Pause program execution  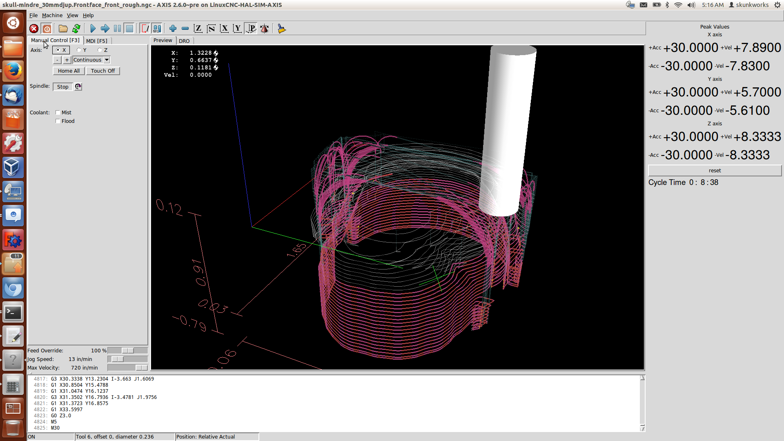(117, 29)
